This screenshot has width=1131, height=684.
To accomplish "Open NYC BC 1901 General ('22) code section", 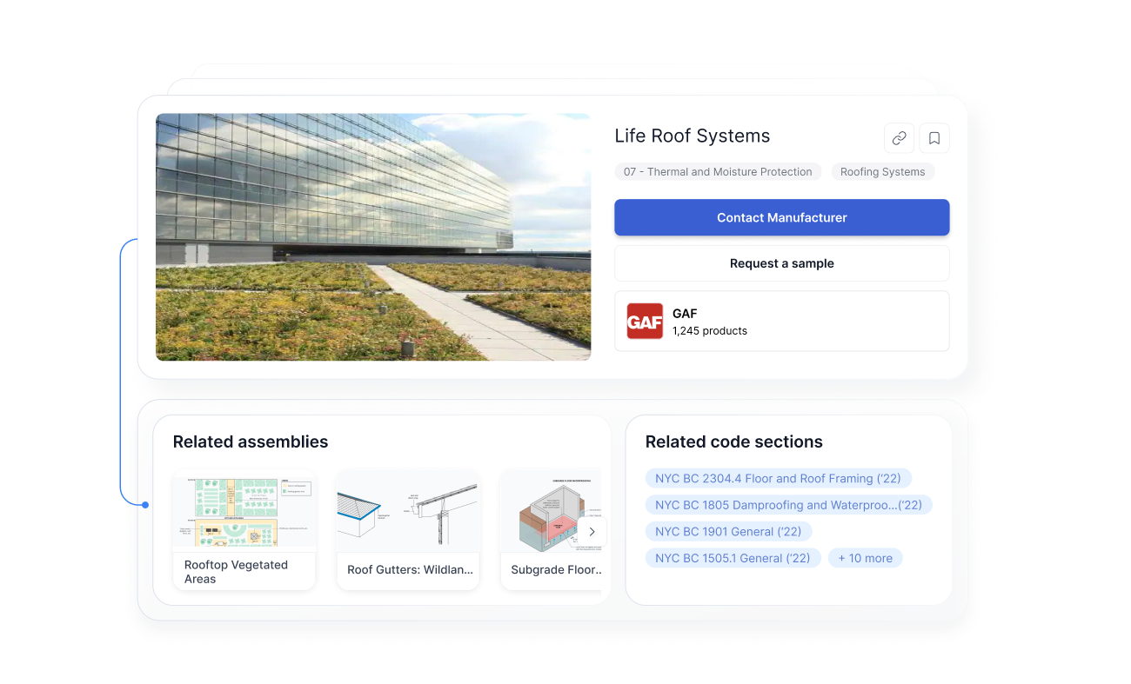I will 728,531.
